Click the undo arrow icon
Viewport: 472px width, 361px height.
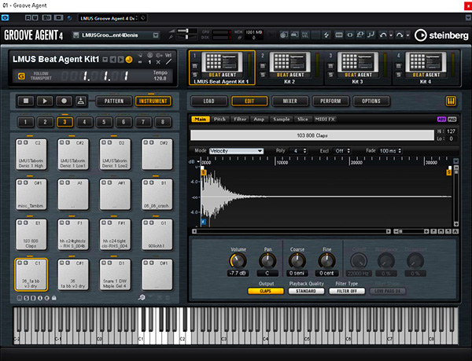pyautogui.click(x=383, y=35)
